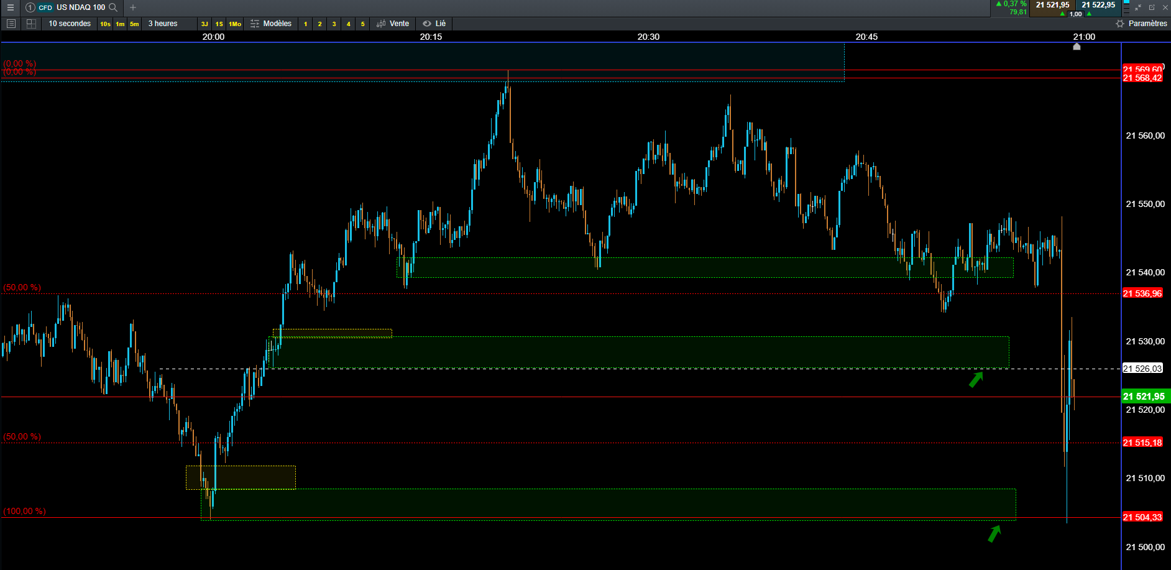Click the 21 526,03 dashed line price label

tap(1142, 369)
